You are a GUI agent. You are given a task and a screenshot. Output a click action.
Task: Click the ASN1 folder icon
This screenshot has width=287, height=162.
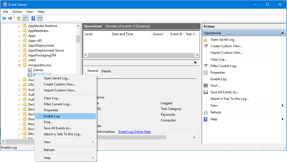pyautogui.click(x=24, y=60)
